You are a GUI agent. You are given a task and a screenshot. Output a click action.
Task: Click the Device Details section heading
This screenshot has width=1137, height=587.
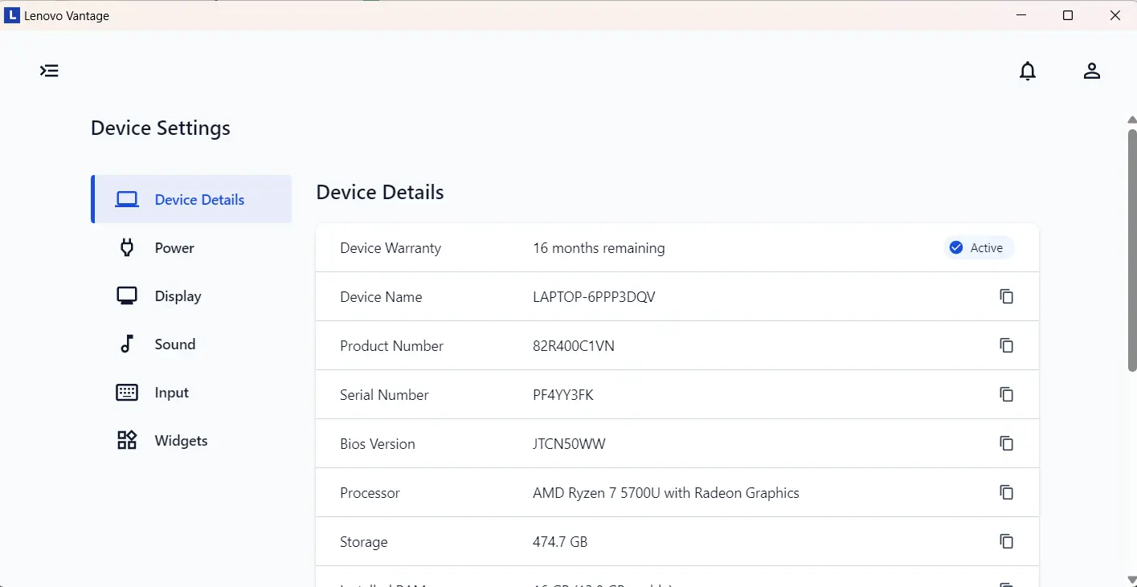[380, 193]
